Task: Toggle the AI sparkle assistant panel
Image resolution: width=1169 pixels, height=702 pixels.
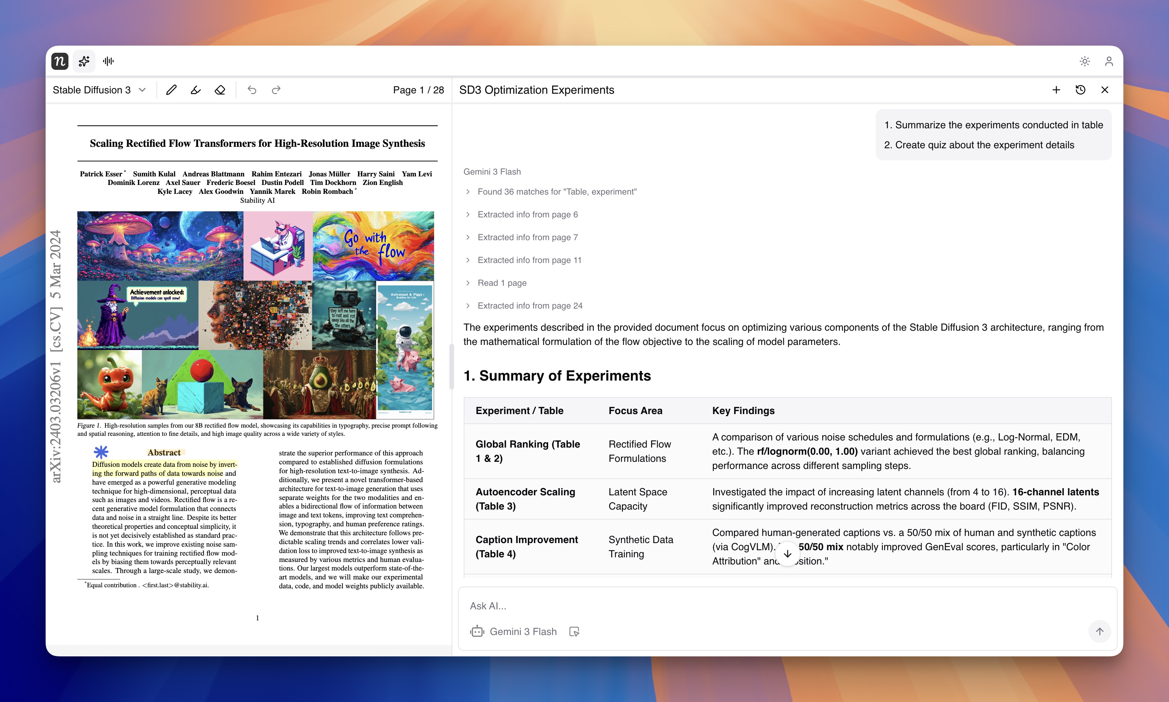Action: (84, 61)
